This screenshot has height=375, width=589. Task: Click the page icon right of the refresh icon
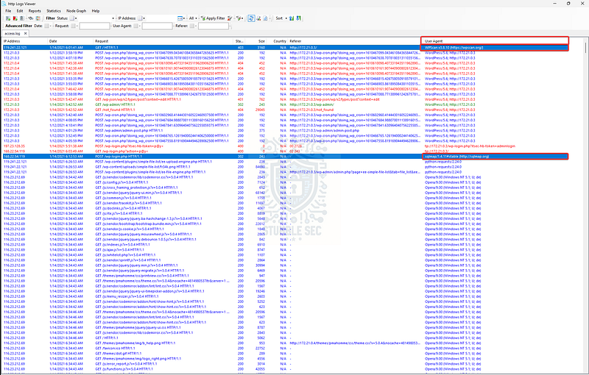point(265,18)
